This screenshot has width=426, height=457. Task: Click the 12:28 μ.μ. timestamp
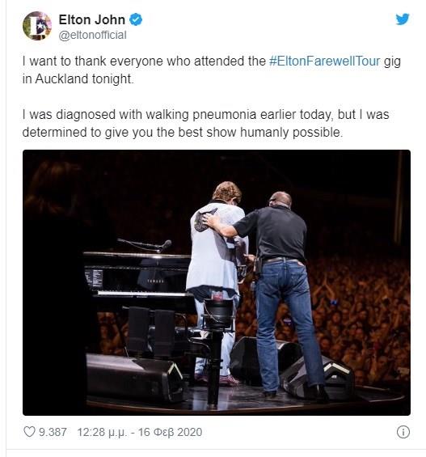coord(102,432)
